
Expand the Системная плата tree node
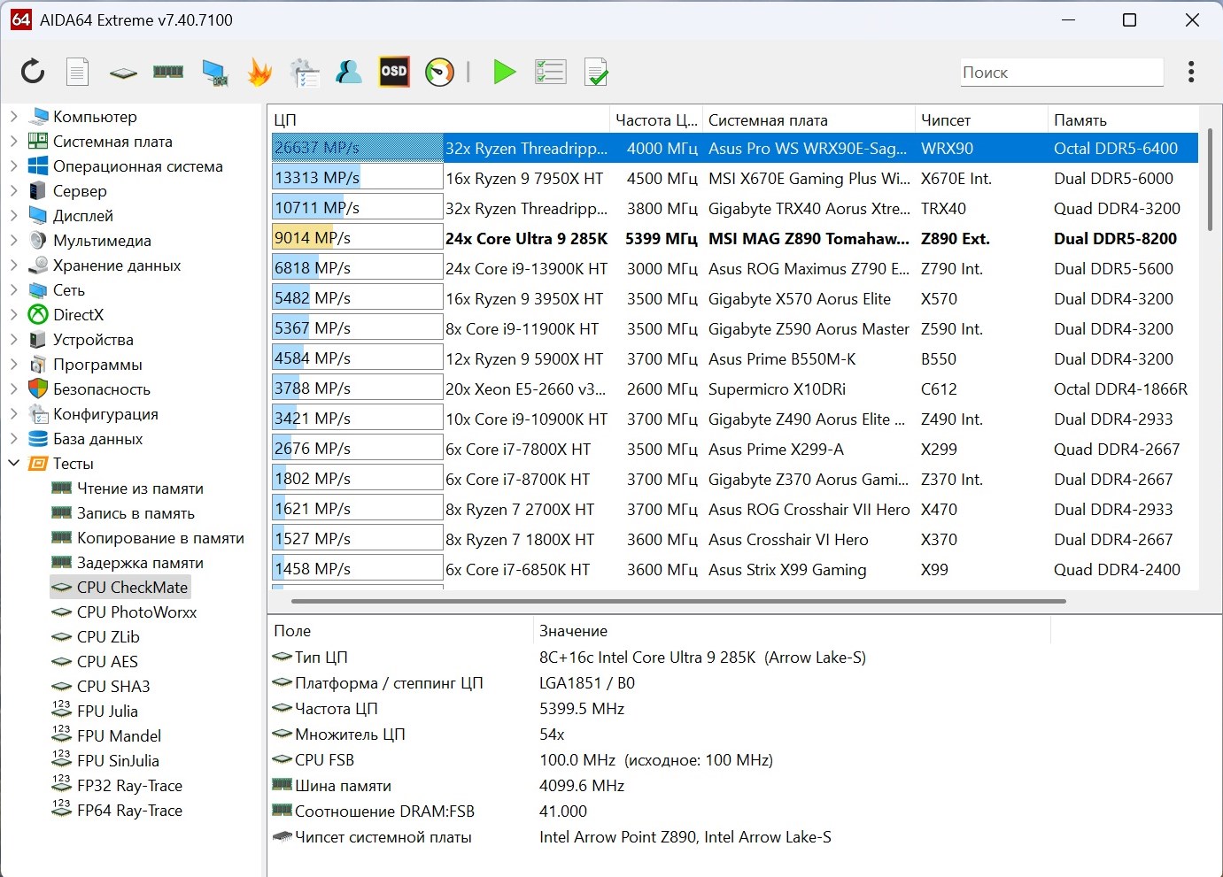tap(13, 141)
